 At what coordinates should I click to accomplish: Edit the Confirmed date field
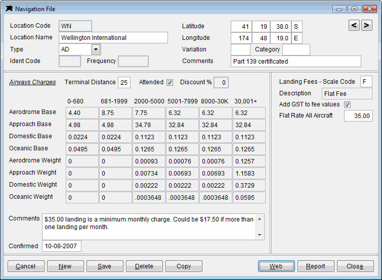(x=62, y=246)
